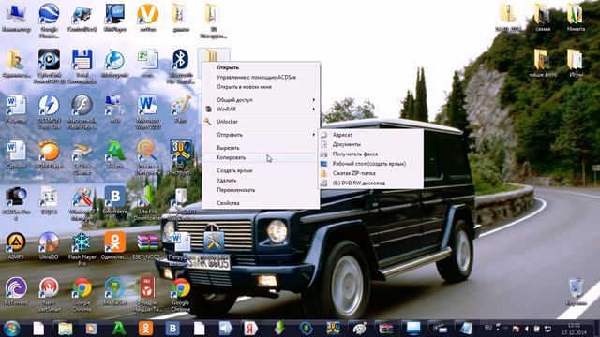Choose Вырезать in the context menu

pyautogui.click(x=261, y=148)
